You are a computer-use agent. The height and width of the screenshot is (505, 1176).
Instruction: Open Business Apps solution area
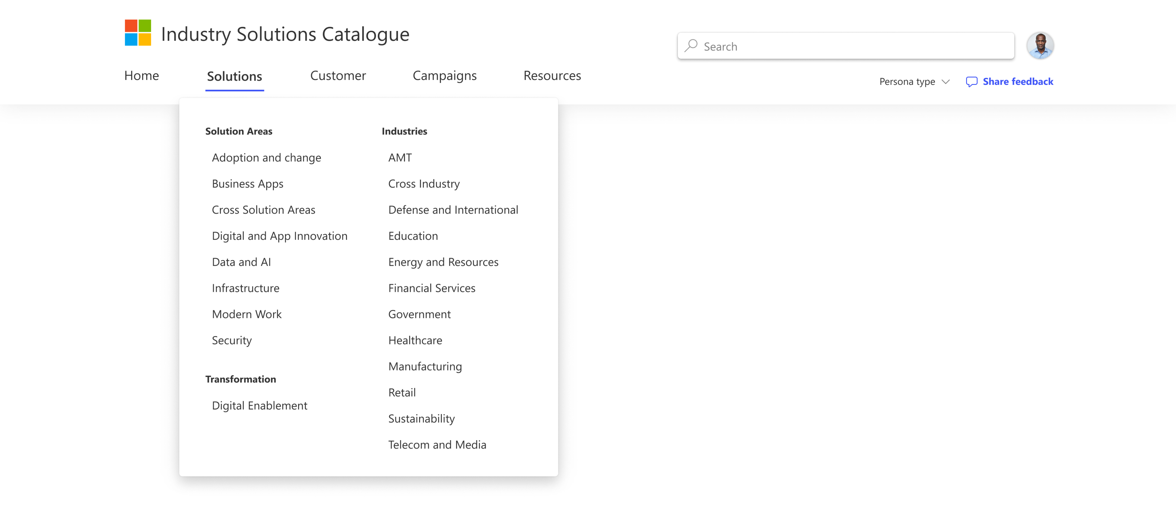point(247,184)
